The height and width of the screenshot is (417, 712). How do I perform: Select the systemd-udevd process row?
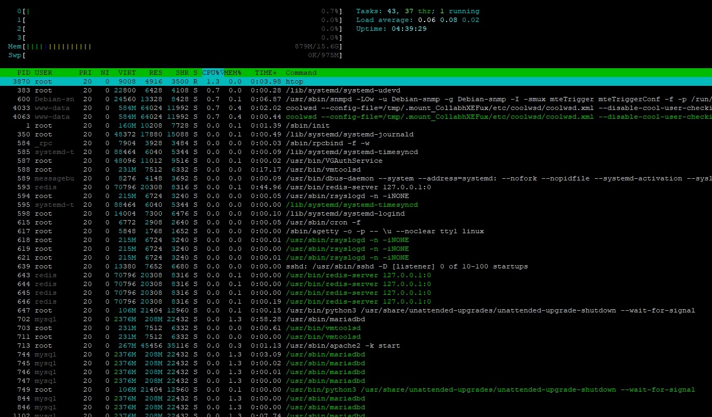point(356,90)
